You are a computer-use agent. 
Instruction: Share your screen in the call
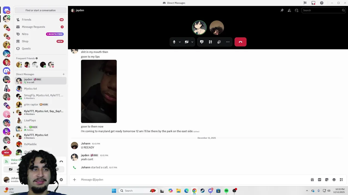(202, 42)
